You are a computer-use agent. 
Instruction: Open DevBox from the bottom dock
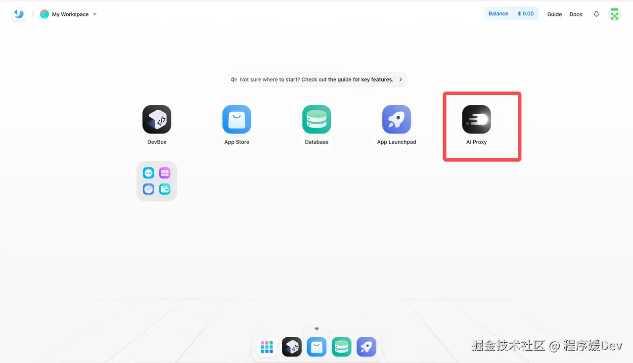(292, 347)
